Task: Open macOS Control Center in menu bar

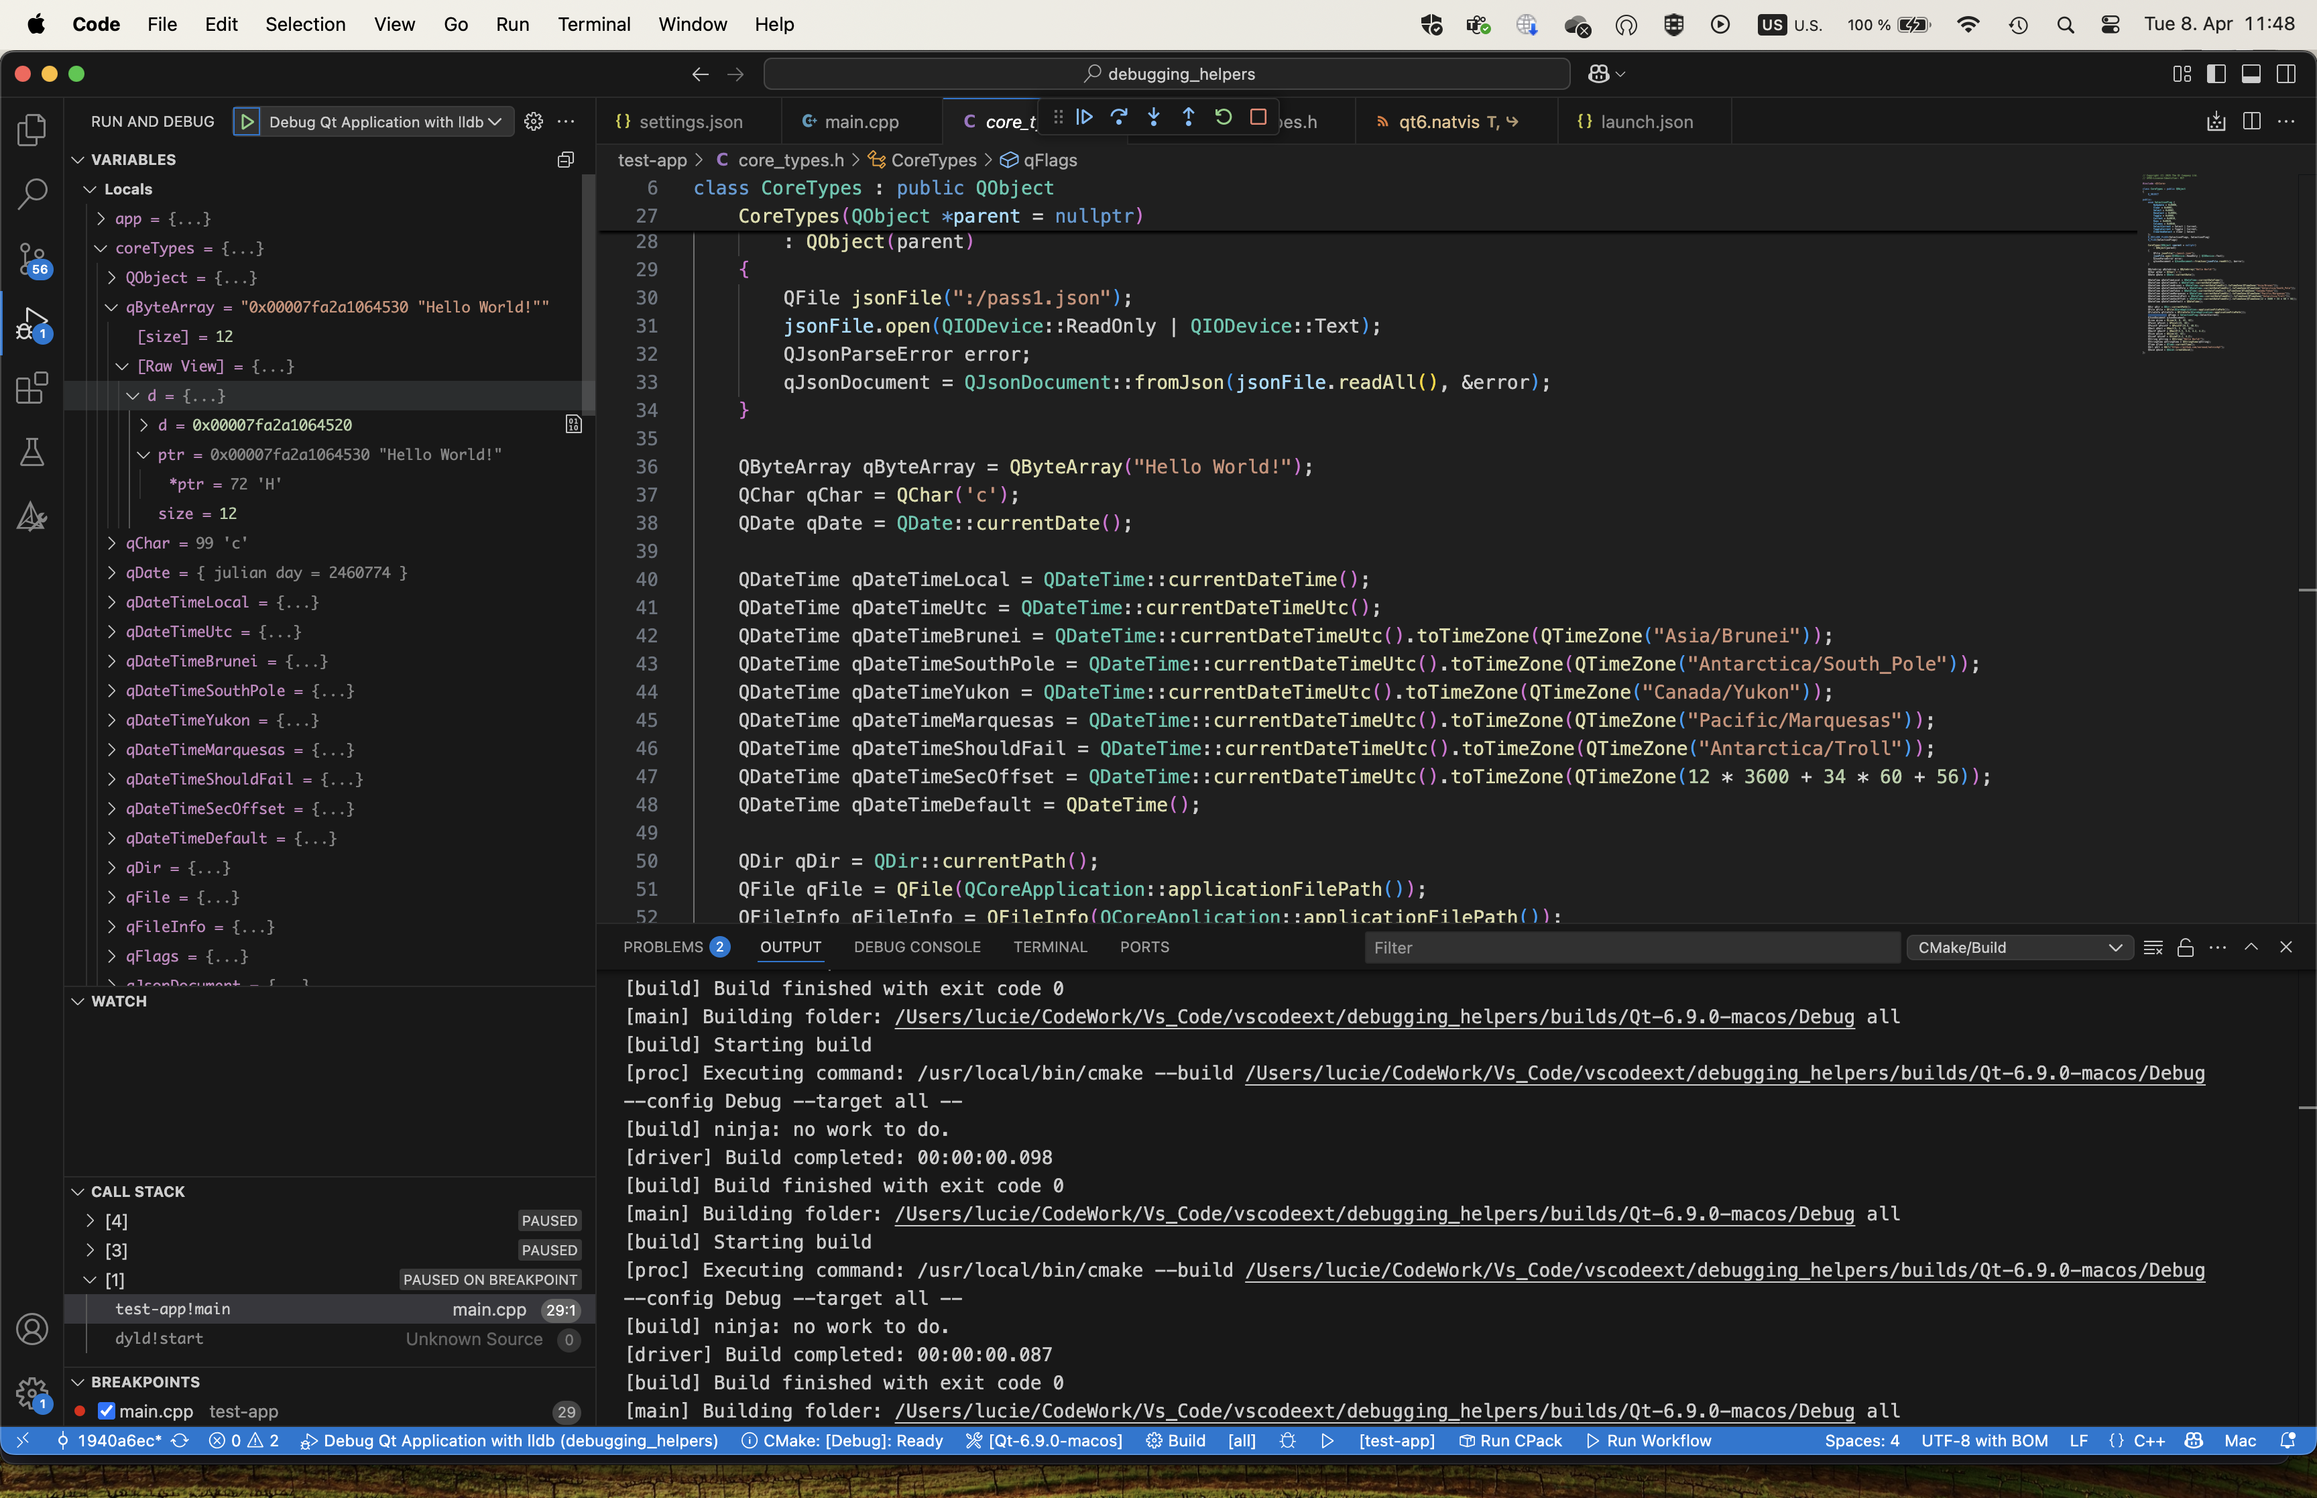Action: (x=2110, y=24)
